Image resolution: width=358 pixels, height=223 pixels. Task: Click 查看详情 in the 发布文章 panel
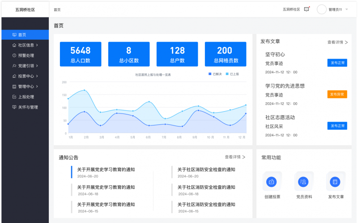(337, 42)
